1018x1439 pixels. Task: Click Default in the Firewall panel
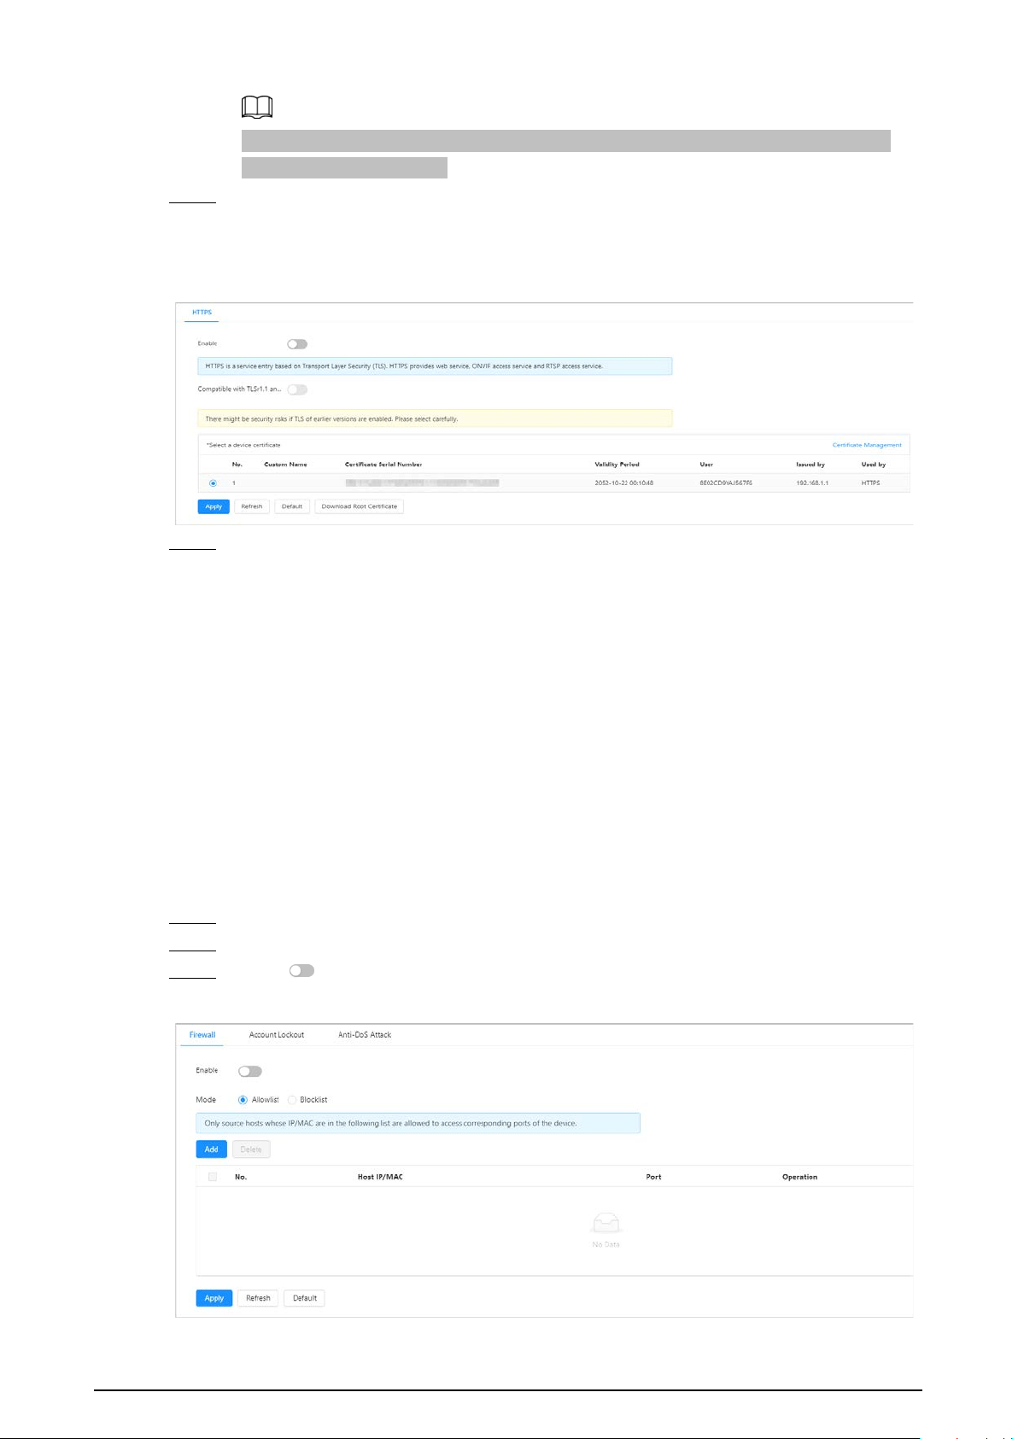(x=305, y=1298)
